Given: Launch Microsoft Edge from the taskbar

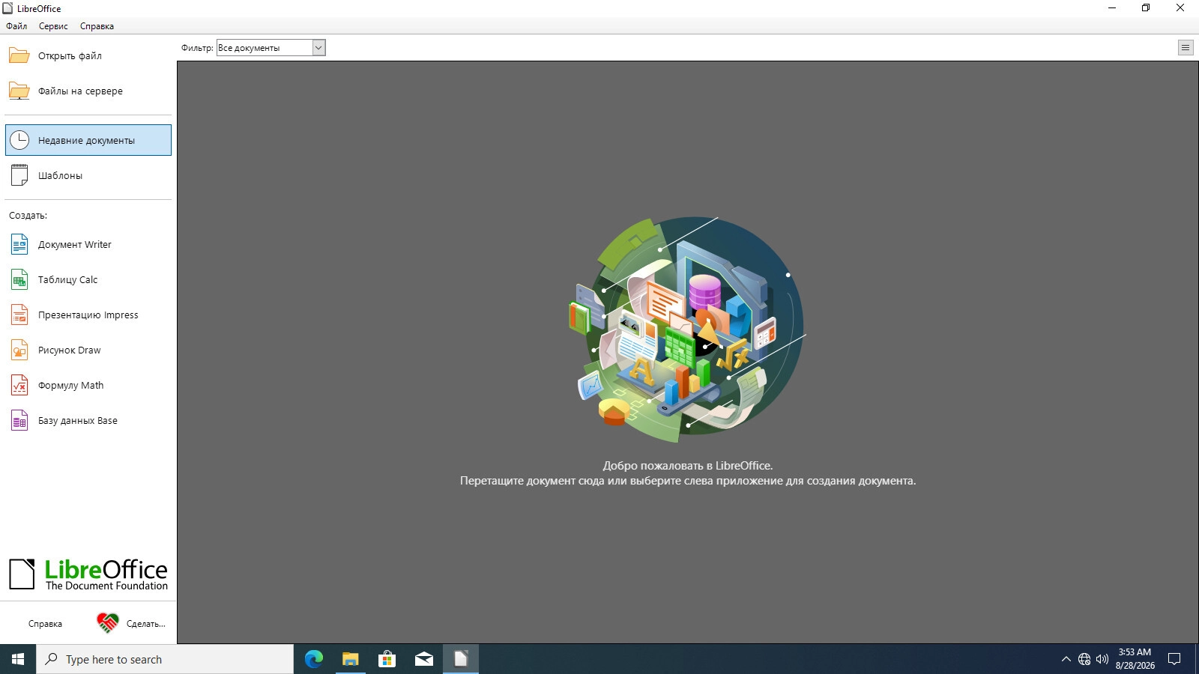Looking at the screenshot, I should (x=313, y=659).
